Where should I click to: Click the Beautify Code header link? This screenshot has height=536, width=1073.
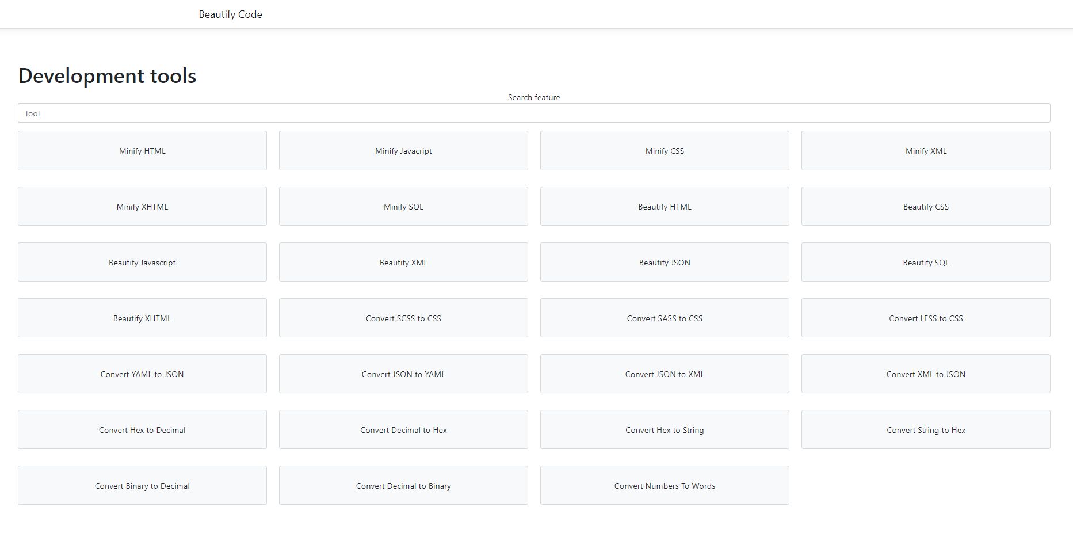230,14
